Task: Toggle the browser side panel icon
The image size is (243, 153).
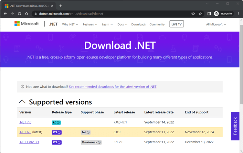Action: [209, 14]
